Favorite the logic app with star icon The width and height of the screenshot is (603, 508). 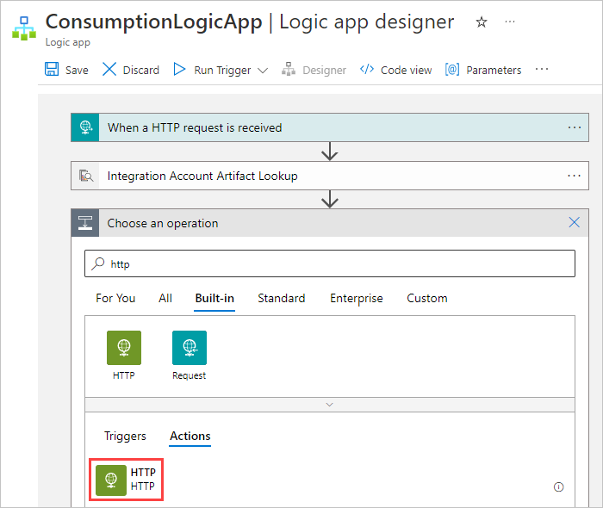[x=481, y=22]
